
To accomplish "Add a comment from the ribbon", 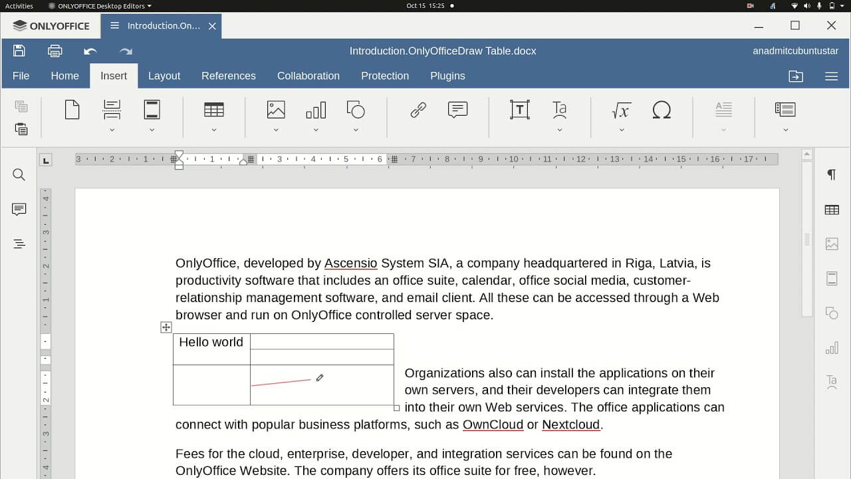I will (458, 110).
